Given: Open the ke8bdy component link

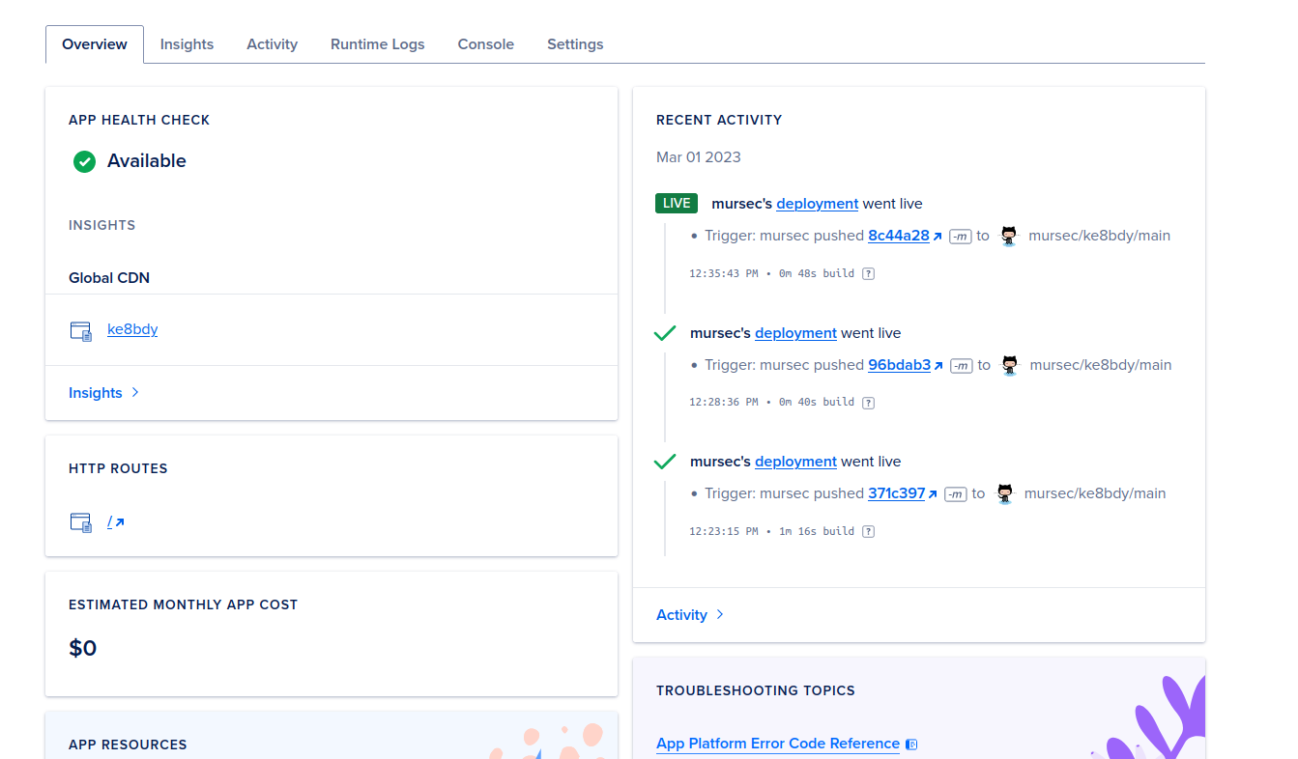Looking at the screenshot, I should [x=132, y=329].
